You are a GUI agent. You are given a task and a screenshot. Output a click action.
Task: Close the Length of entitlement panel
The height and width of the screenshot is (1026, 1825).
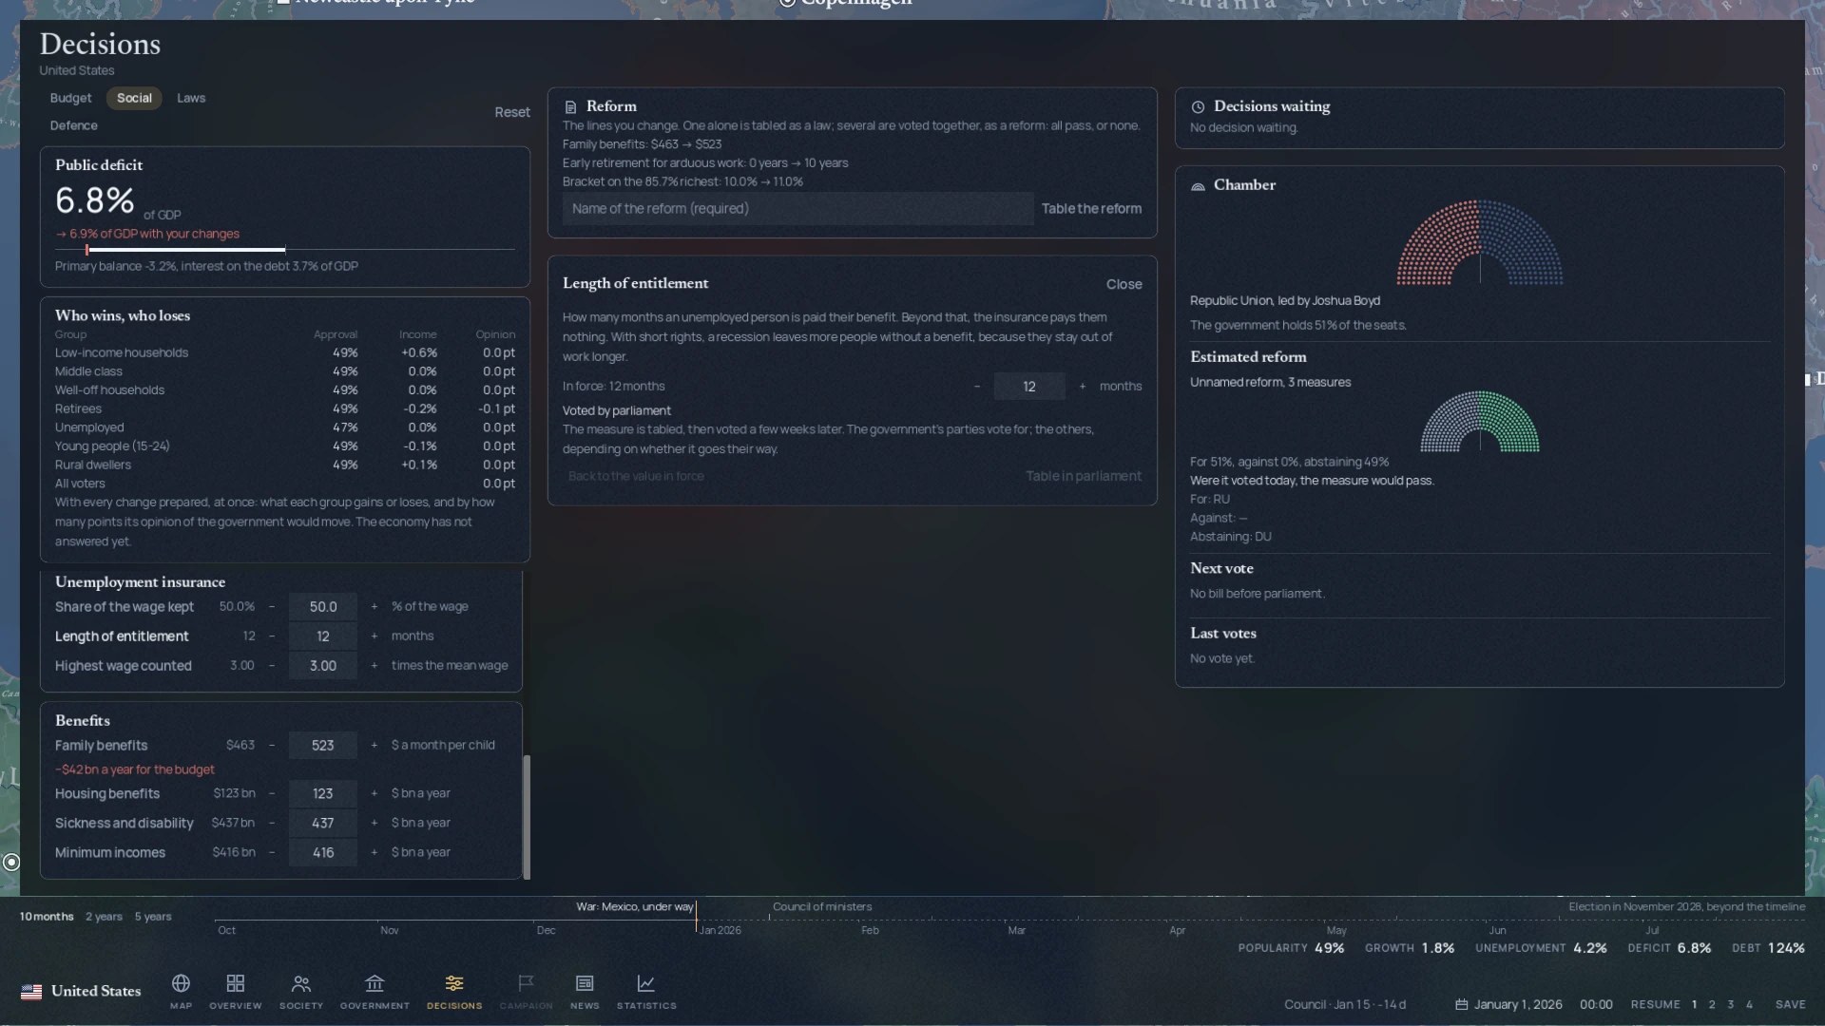pos(1124,284)
